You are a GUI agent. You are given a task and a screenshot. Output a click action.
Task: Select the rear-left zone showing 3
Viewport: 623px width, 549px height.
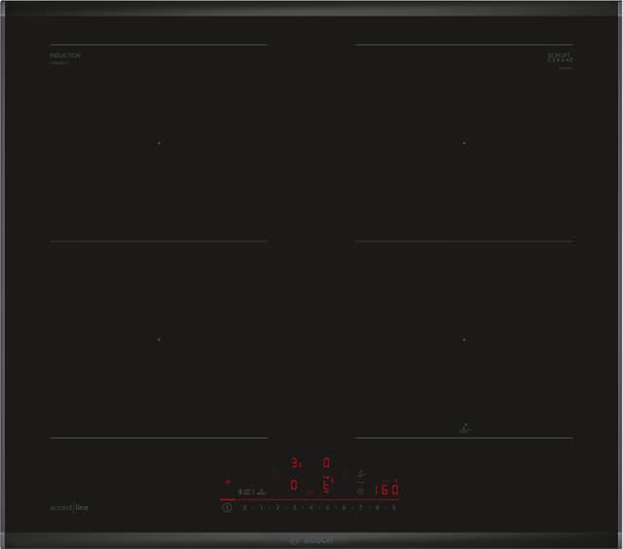pyautogui.click(x=296, y=463)
